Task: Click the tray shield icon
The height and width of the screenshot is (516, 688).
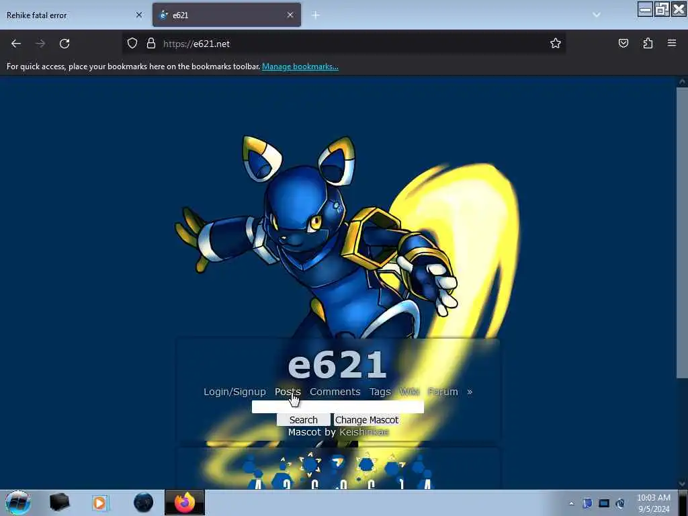Action: (x=587, y=503)
